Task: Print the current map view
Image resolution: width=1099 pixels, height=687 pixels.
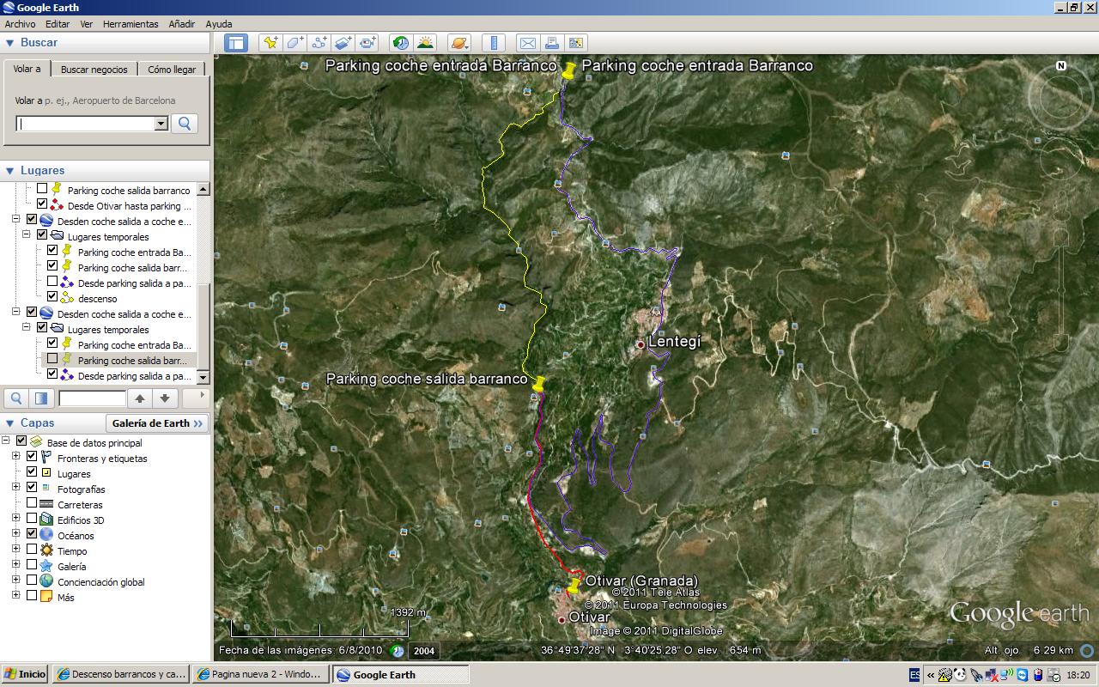Action: point(550,42)
